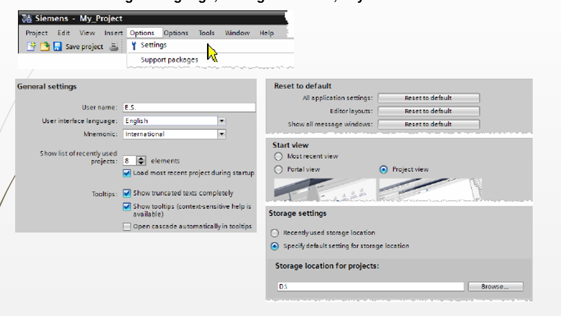Expand User interface language dropdown arrow
This screenshot has height=316, width=561.
pyautogui.click(x=222, y=121)
